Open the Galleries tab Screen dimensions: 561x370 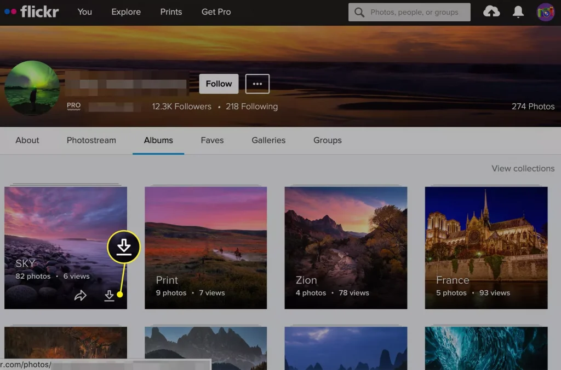pyautogui.click(x=268, y=140)
